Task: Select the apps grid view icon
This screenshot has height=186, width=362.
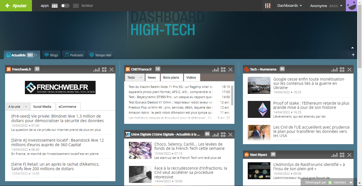Action: point(55,6)
